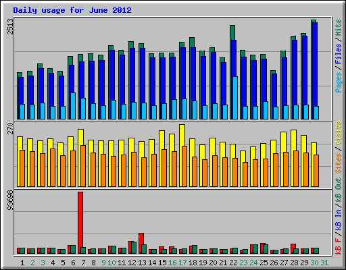
Task: Click the Visits legend label
Action: point(338,133)
